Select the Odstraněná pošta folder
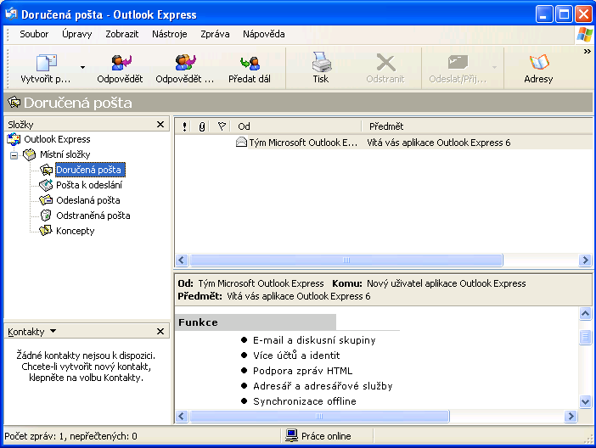596x448 pixels. 93,216
